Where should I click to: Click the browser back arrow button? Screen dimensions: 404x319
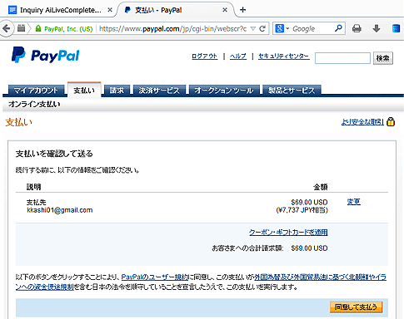(x=6, y=28)
